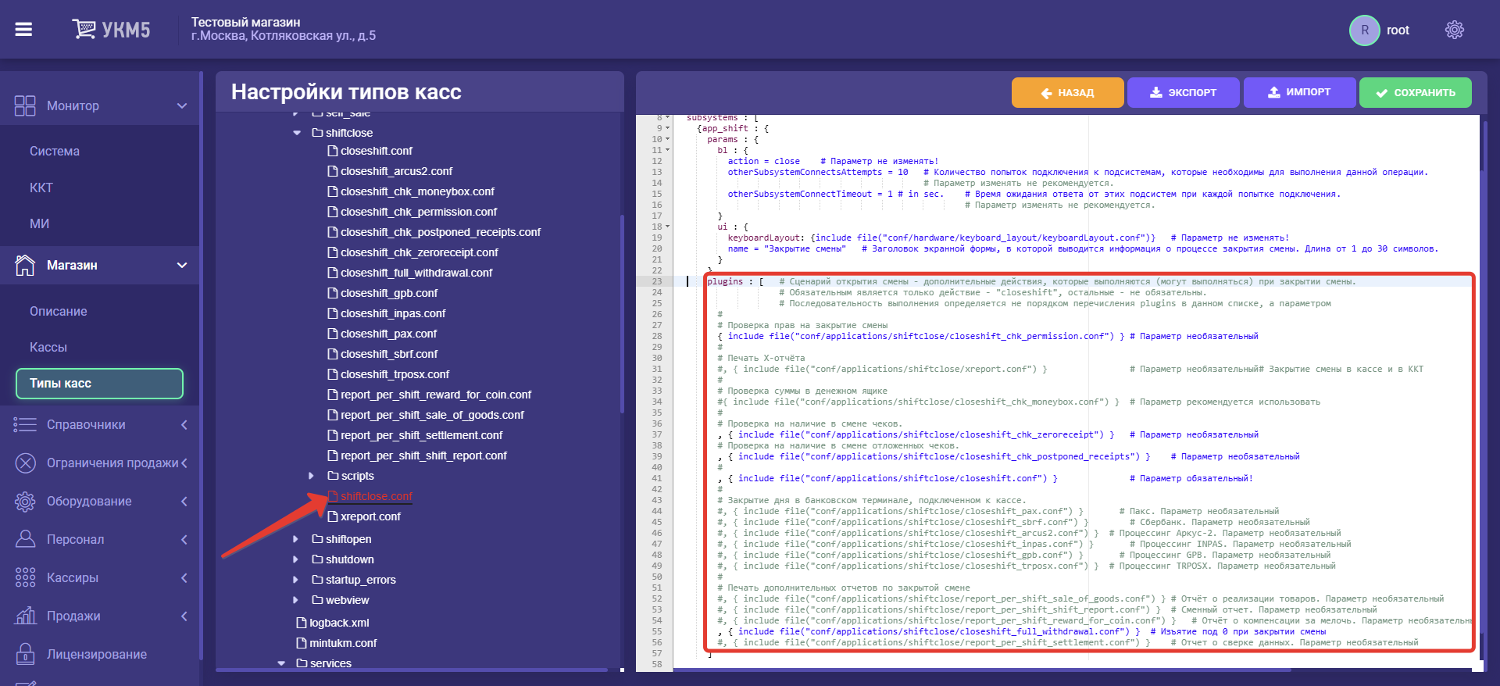Viewport: 1500px width, 686px height.
Task: Click the УКМ5 shopping cart logo
Action: pos(111,30)
